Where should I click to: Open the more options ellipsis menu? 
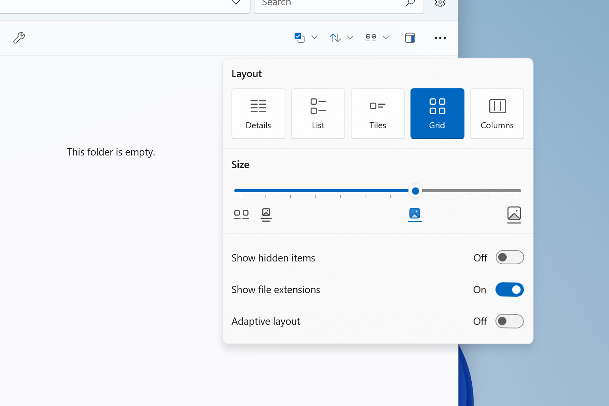(x=440, y=38)
